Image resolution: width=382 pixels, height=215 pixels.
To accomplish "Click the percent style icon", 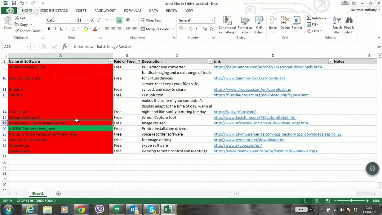I will coord(190,29).
